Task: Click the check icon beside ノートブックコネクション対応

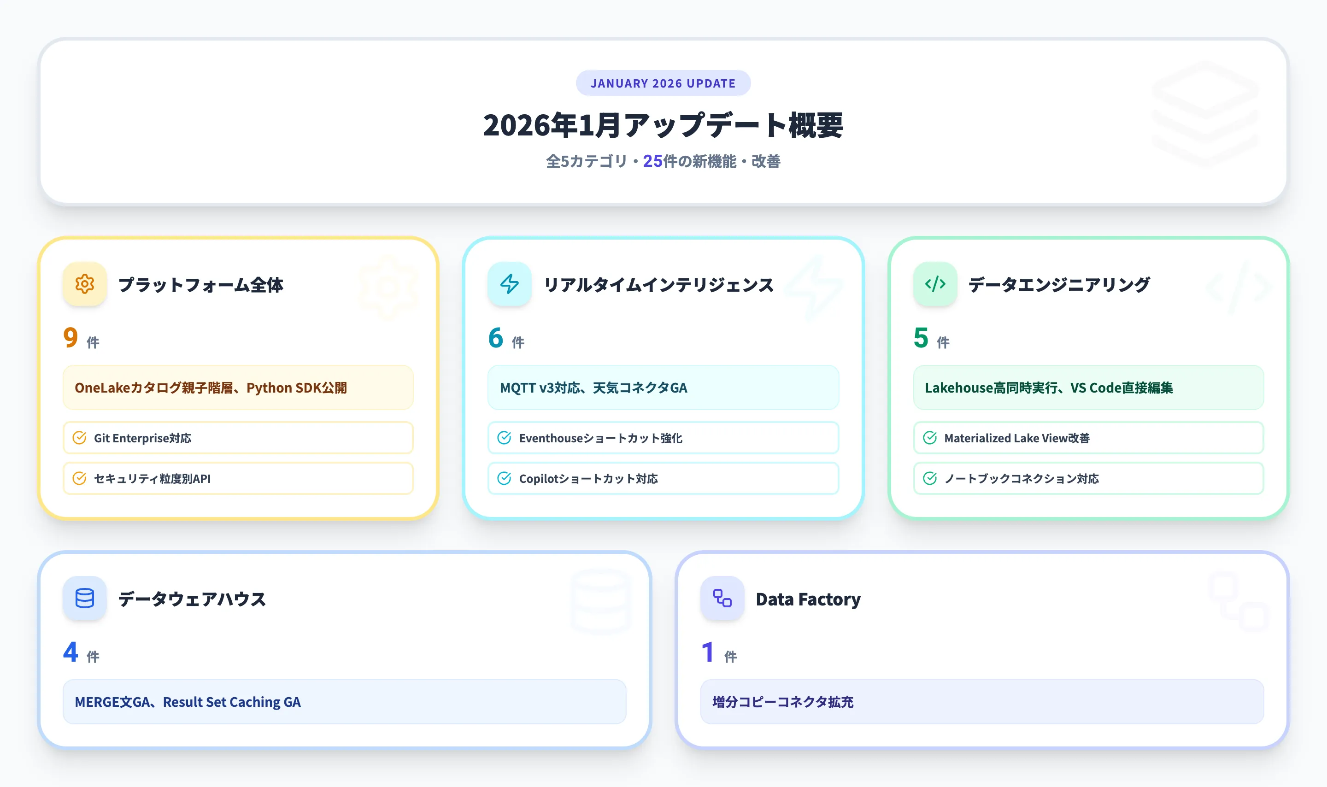Action: pyautogui.click(x=930, y=478)
